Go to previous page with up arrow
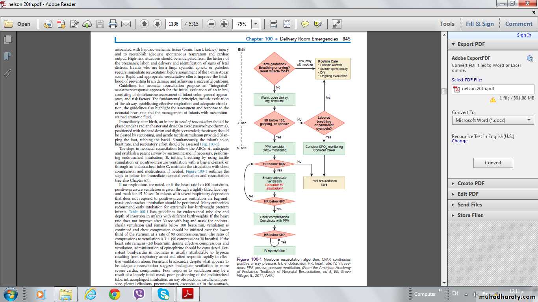The height and width of the screenshot is (302, 538). pyautogui.click(x=144, y=24)
